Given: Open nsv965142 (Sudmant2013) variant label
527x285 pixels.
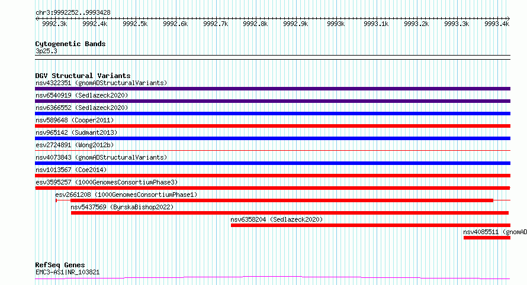Looking at the screenshot, I should coord(76,132).
